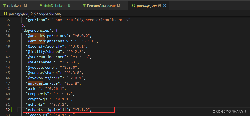Click the "^5.3.2" version of echarts

coord(58,105)
